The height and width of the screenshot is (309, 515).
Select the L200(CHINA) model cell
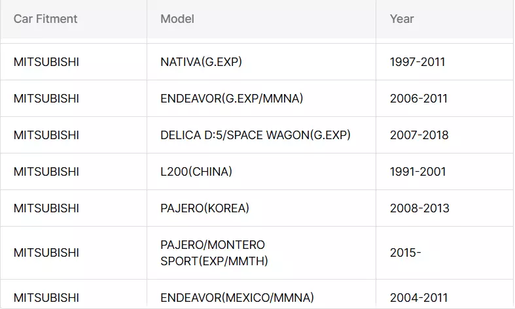pyautogui.click(x=196, y=172)
